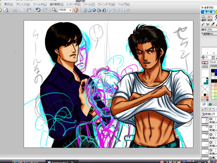Click the pattern texture palette icon
The height and width of the screenshot is (163, 217).
[205, 67]
